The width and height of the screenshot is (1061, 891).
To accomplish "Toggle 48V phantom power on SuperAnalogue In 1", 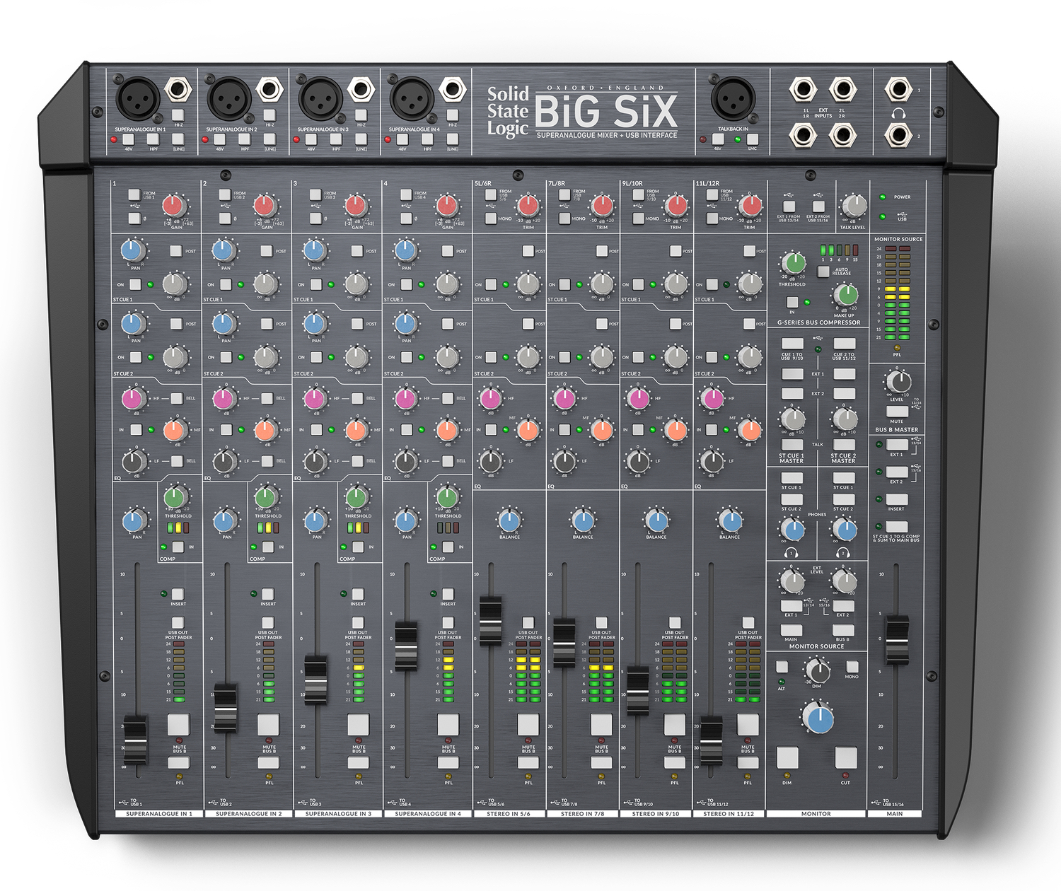I will click(129, 139).
